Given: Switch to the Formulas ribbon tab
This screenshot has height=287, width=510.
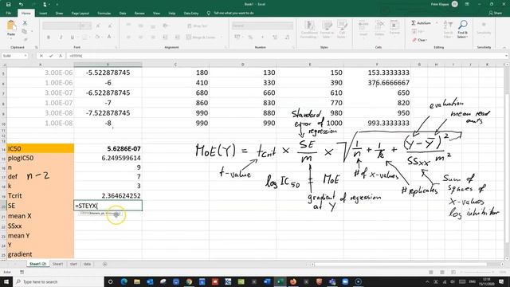Looking at the screenshot, I should click(x=104, y=14).
